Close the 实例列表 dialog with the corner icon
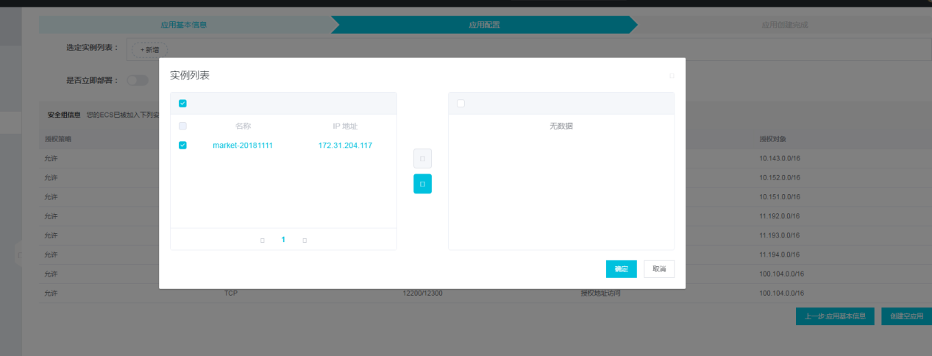Image resolution: width=932 pixels, height=356 pixels. tap(672, 76)
